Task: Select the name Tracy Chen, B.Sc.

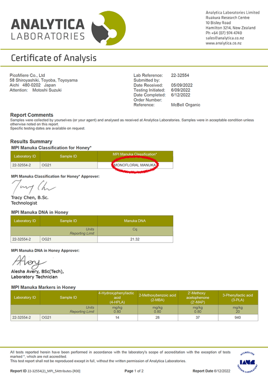Action: click(30, 198)
